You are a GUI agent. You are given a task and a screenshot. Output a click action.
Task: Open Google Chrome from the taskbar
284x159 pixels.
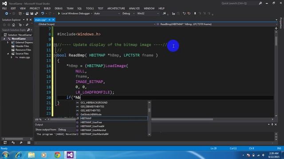[x=57, y=155]
